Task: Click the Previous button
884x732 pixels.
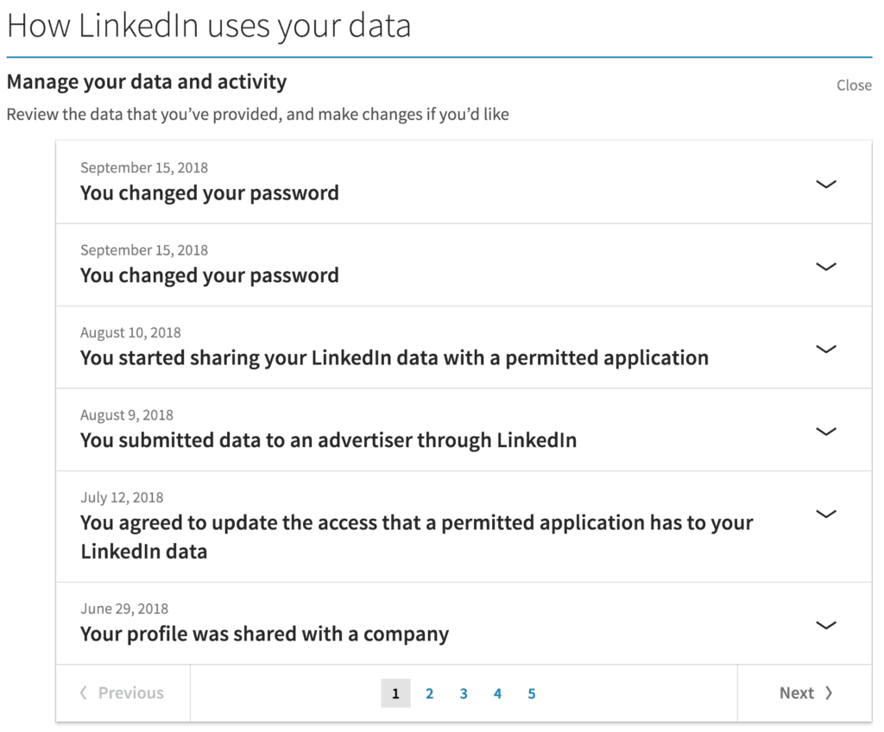Action: pyautogui.click(x=123, y=692)
